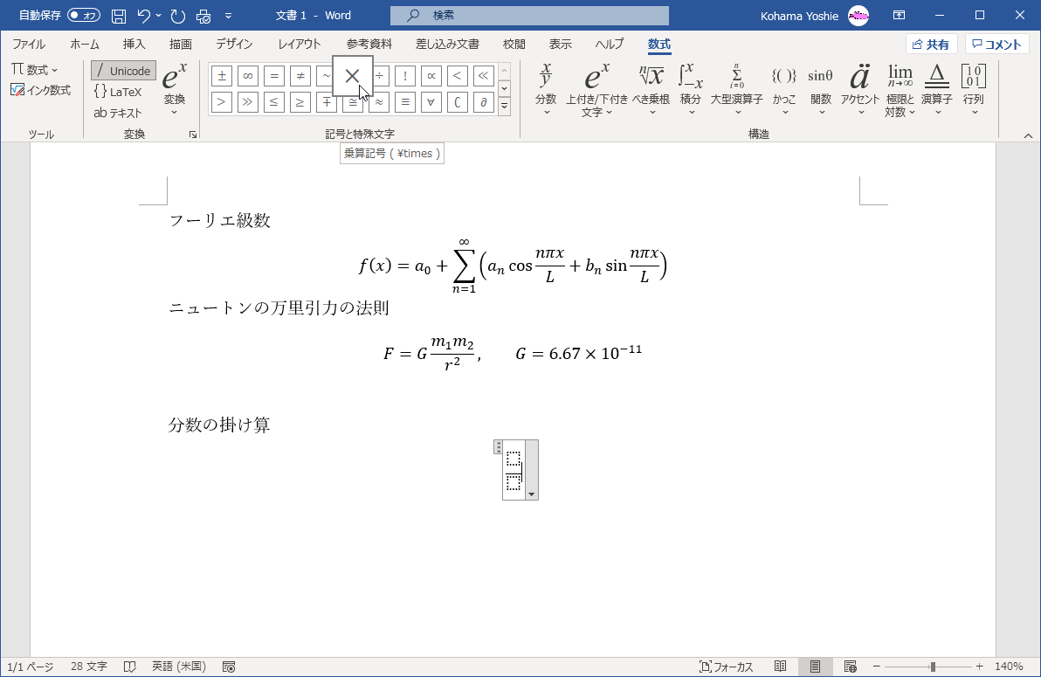
Task: Toggle the AutoSave switch
Action: (x=84, y=15)
